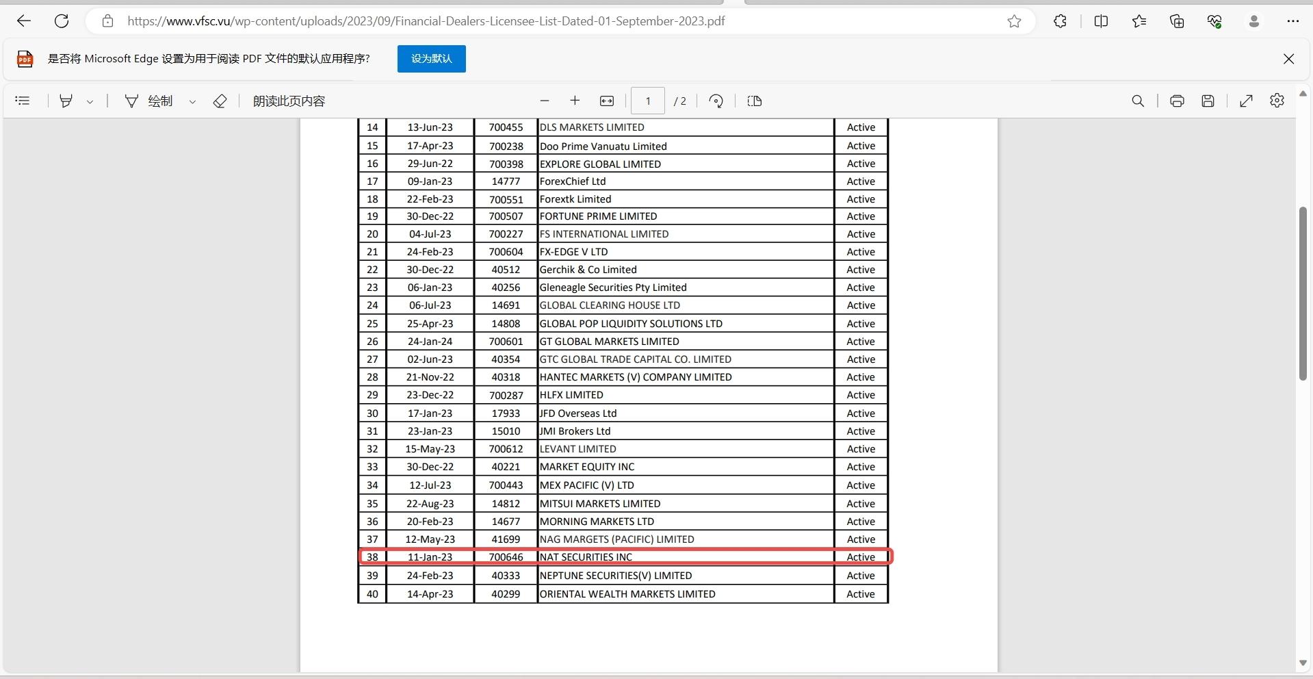The image size is (1313, 679).
Task: Select row number 40 cell
Action: [x=372, y=594]
